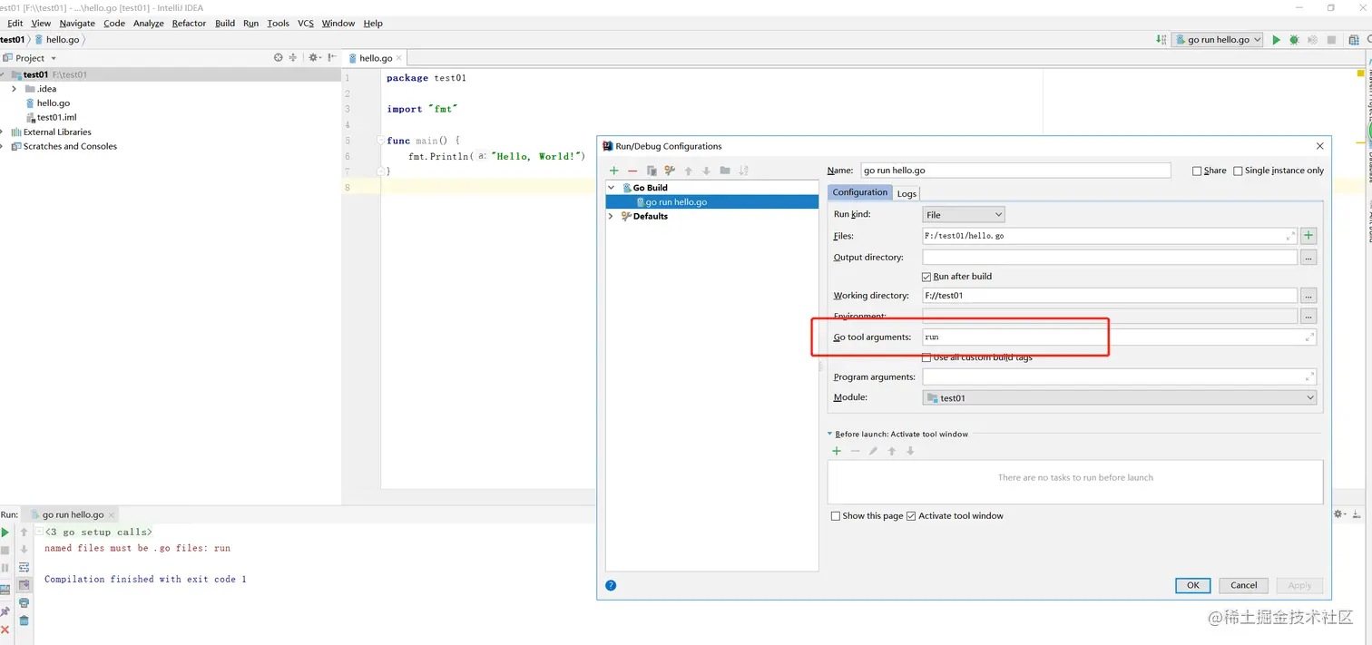Screen dimensions: 1372x645
Task: Enable the Share checkbox
Action: click(x=1210, y=171)
